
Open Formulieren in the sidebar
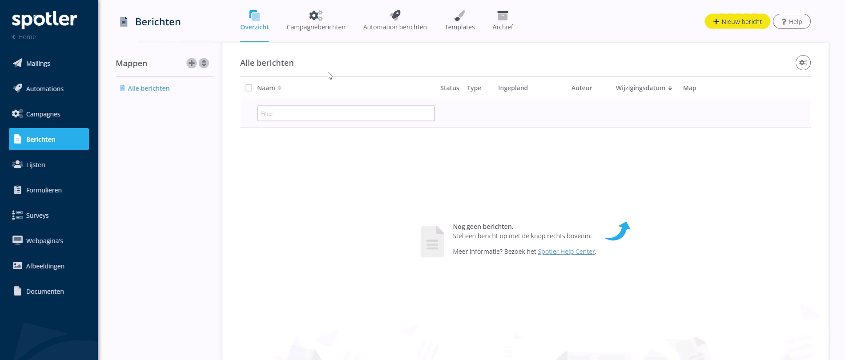click(x=49, y=190)
